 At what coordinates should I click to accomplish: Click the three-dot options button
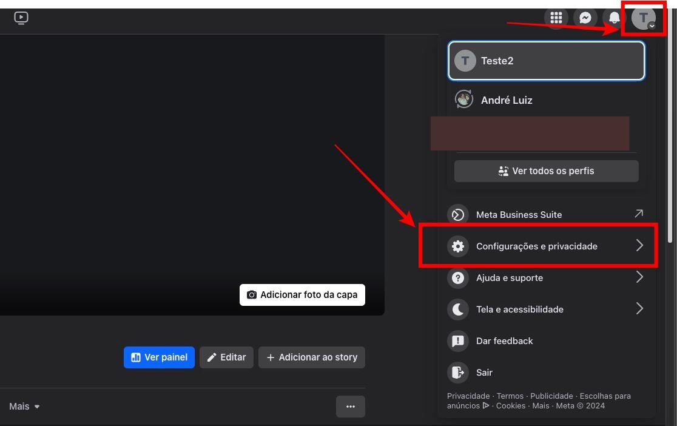pos(351,407)
